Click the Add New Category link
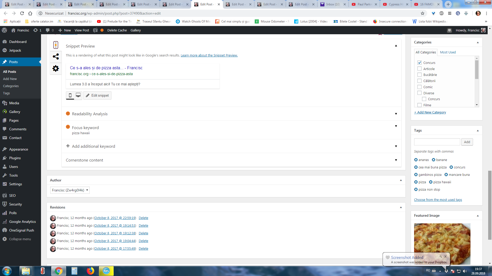Viewport: 492px width, 276px height. [430, 112]
